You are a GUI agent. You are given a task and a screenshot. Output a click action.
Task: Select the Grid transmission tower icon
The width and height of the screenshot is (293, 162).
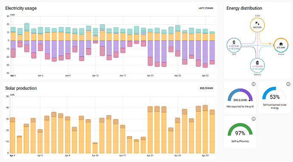(x=234, y=42)
